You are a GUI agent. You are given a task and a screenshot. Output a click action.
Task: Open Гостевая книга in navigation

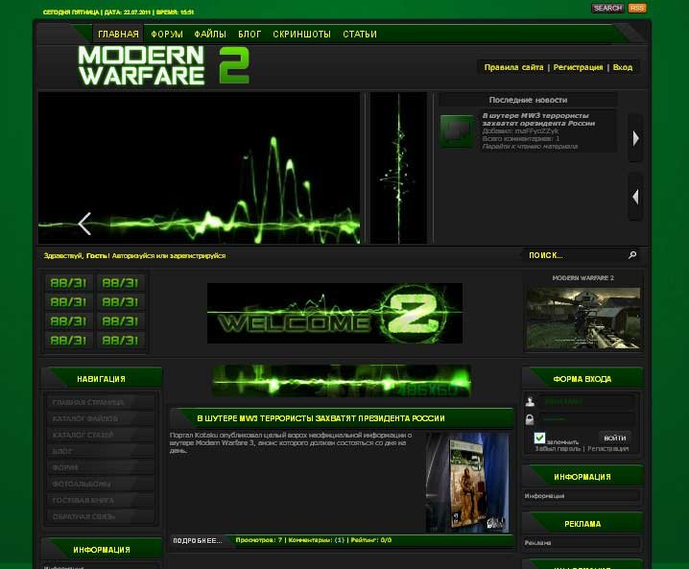tap(101, 501)
